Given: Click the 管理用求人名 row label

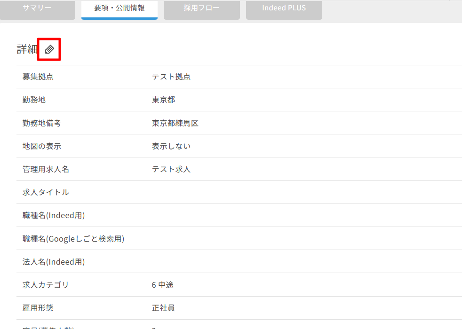Looking at the screenshot, I should pyautogui.click(x=46, y=169).
